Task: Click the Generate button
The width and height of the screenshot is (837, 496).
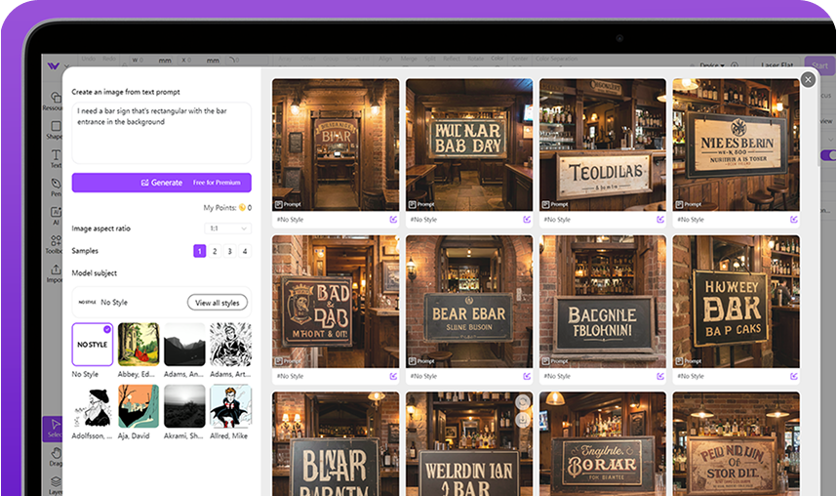Action: click(162, 183)
